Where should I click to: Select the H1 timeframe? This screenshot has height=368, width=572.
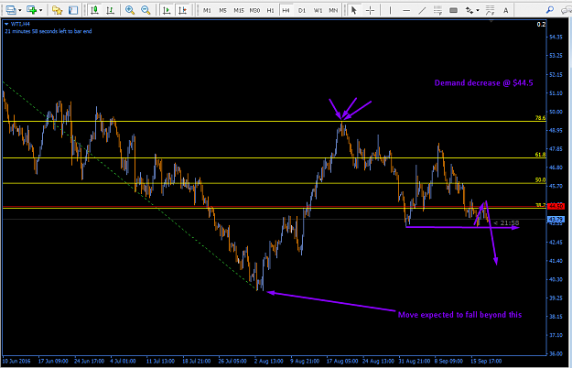click(270, 11)
